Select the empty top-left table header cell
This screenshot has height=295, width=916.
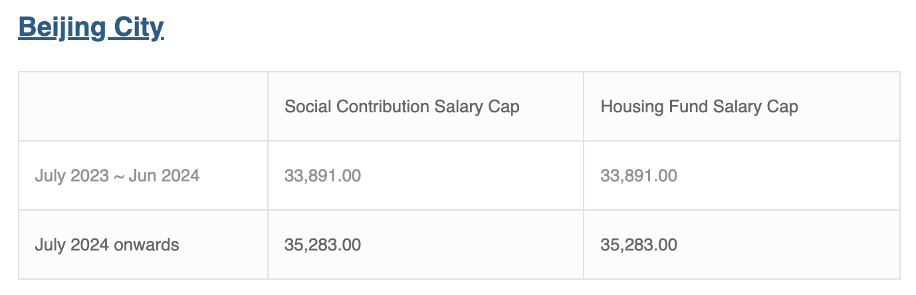[x=143, y=106]
